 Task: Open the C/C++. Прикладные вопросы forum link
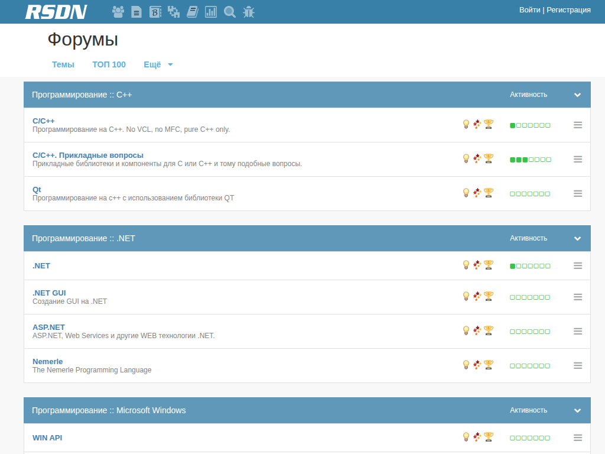(88, 155)
